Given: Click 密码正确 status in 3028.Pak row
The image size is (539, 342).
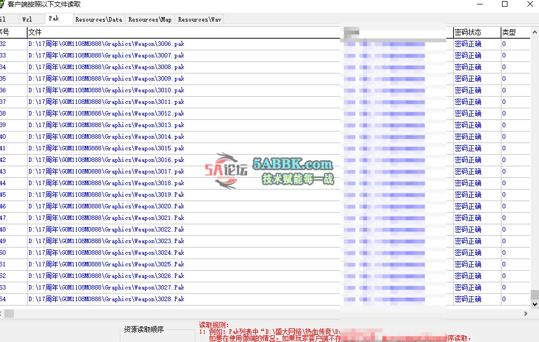Looking at the screenshot, I should click(x=468, y=299).
